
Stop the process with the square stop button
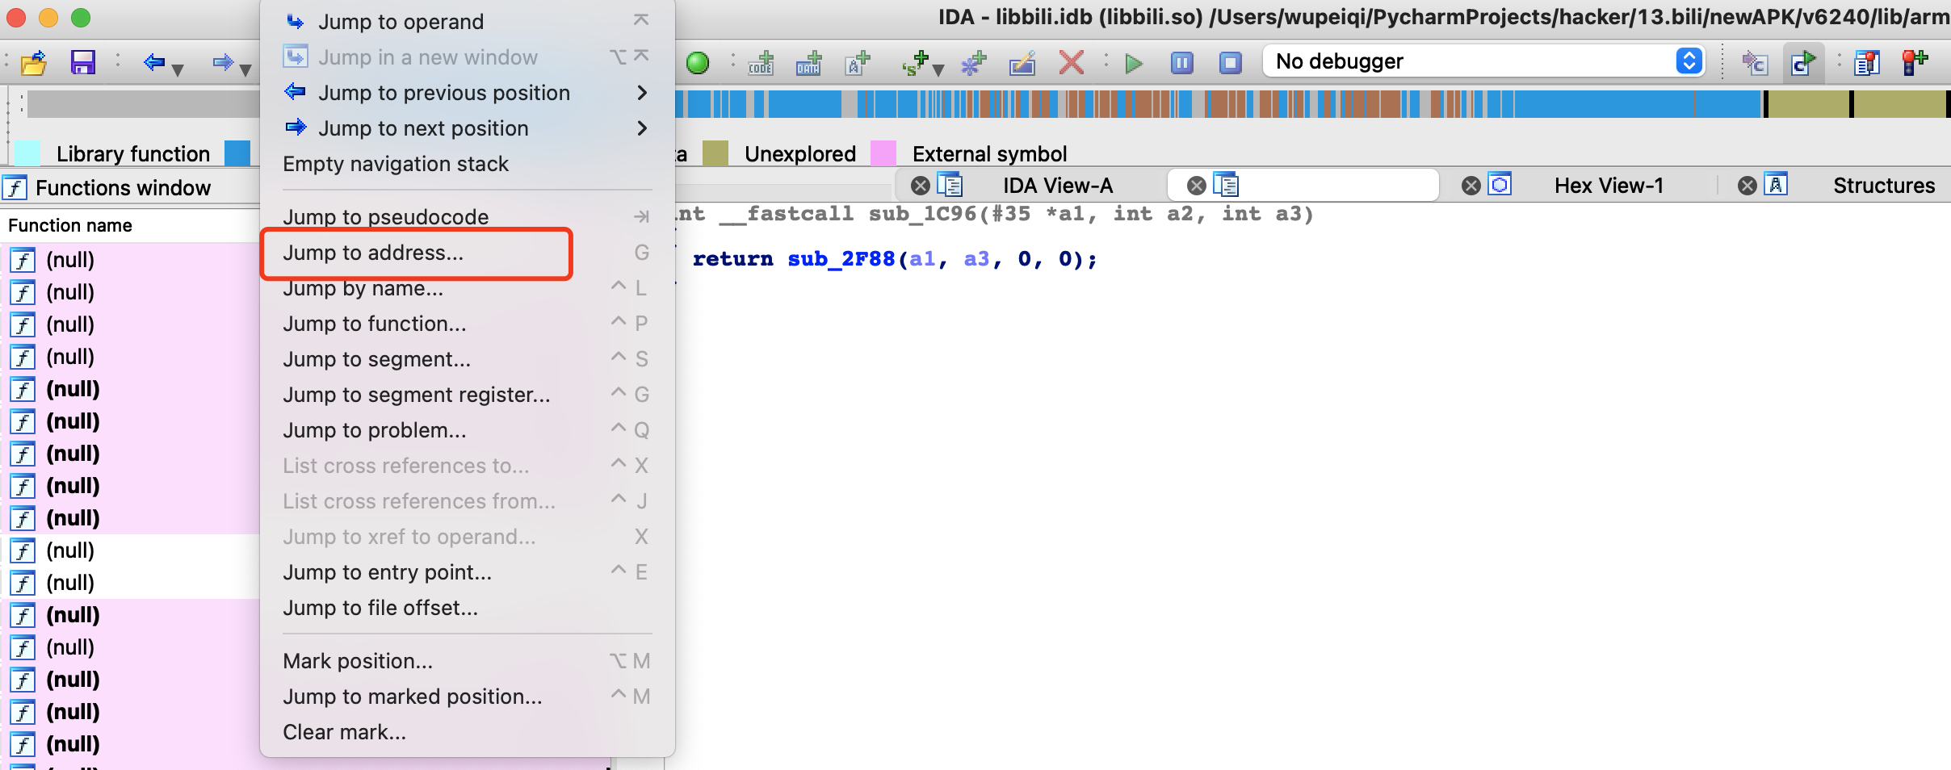click(1230, 62)
